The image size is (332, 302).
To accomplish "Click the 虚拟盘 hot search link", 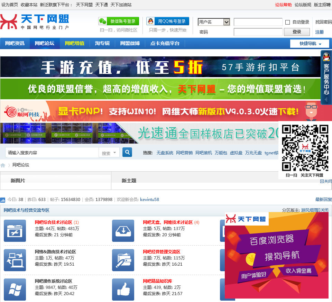I will (236, 153).
